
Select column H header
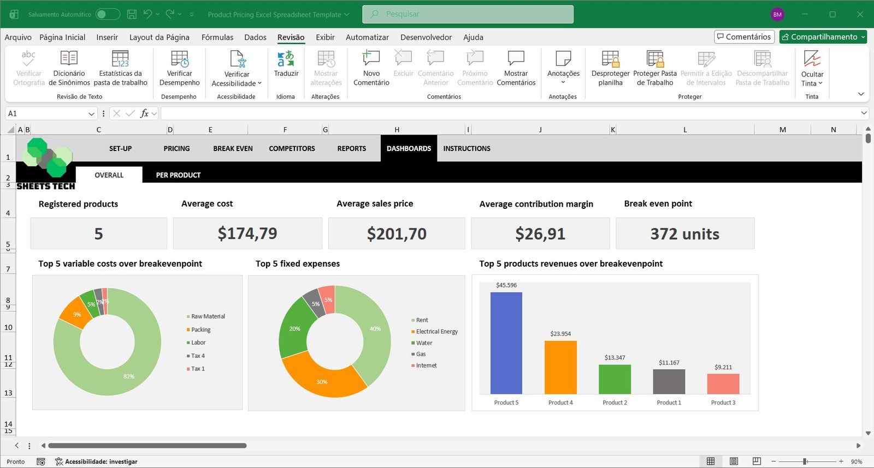coord(397,130)
